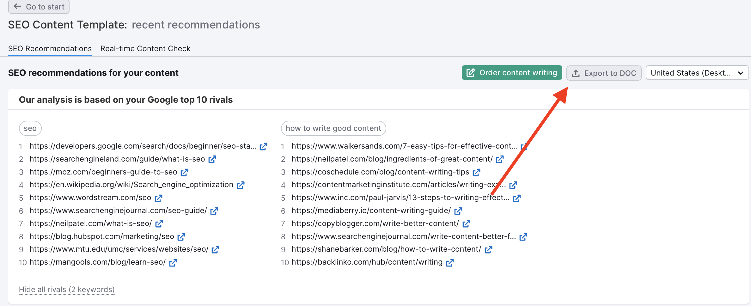751x306 pixels.
Task: Open Wikipedia Search_engine_optimization link text
Action: [131, 185]
